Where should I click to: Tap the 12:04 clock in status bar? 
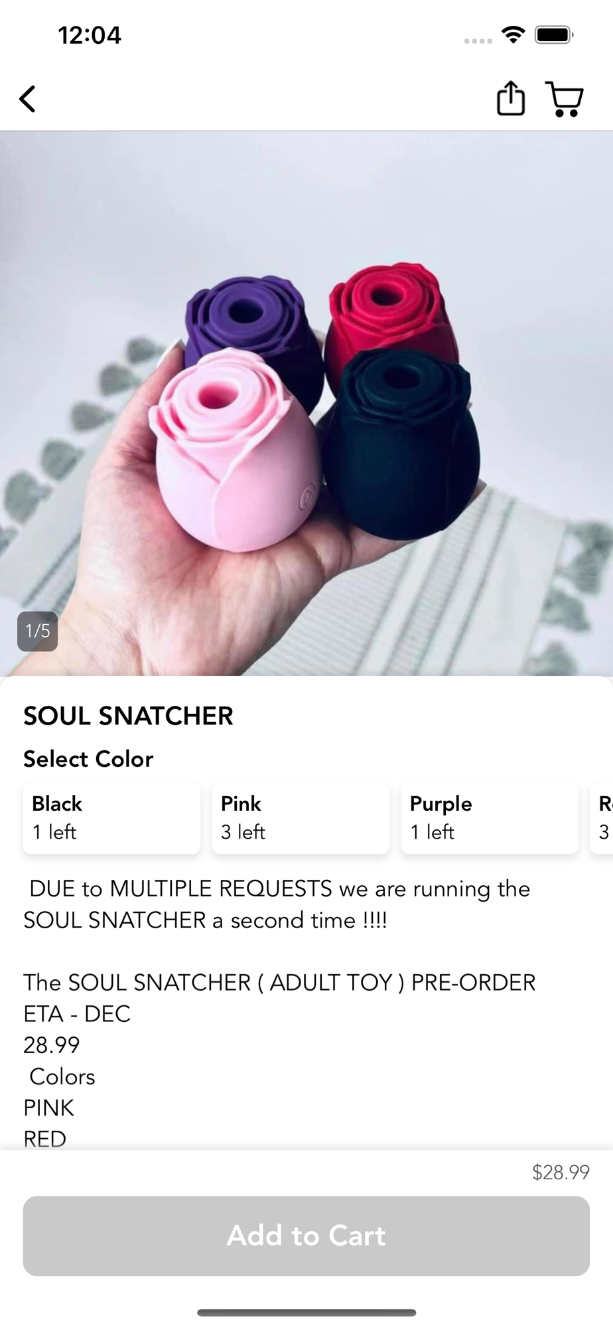click(x=90, y=35)
